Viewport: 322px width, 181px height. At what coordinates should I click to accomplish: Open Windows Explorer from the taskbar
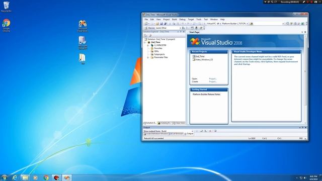coord(25,177)
